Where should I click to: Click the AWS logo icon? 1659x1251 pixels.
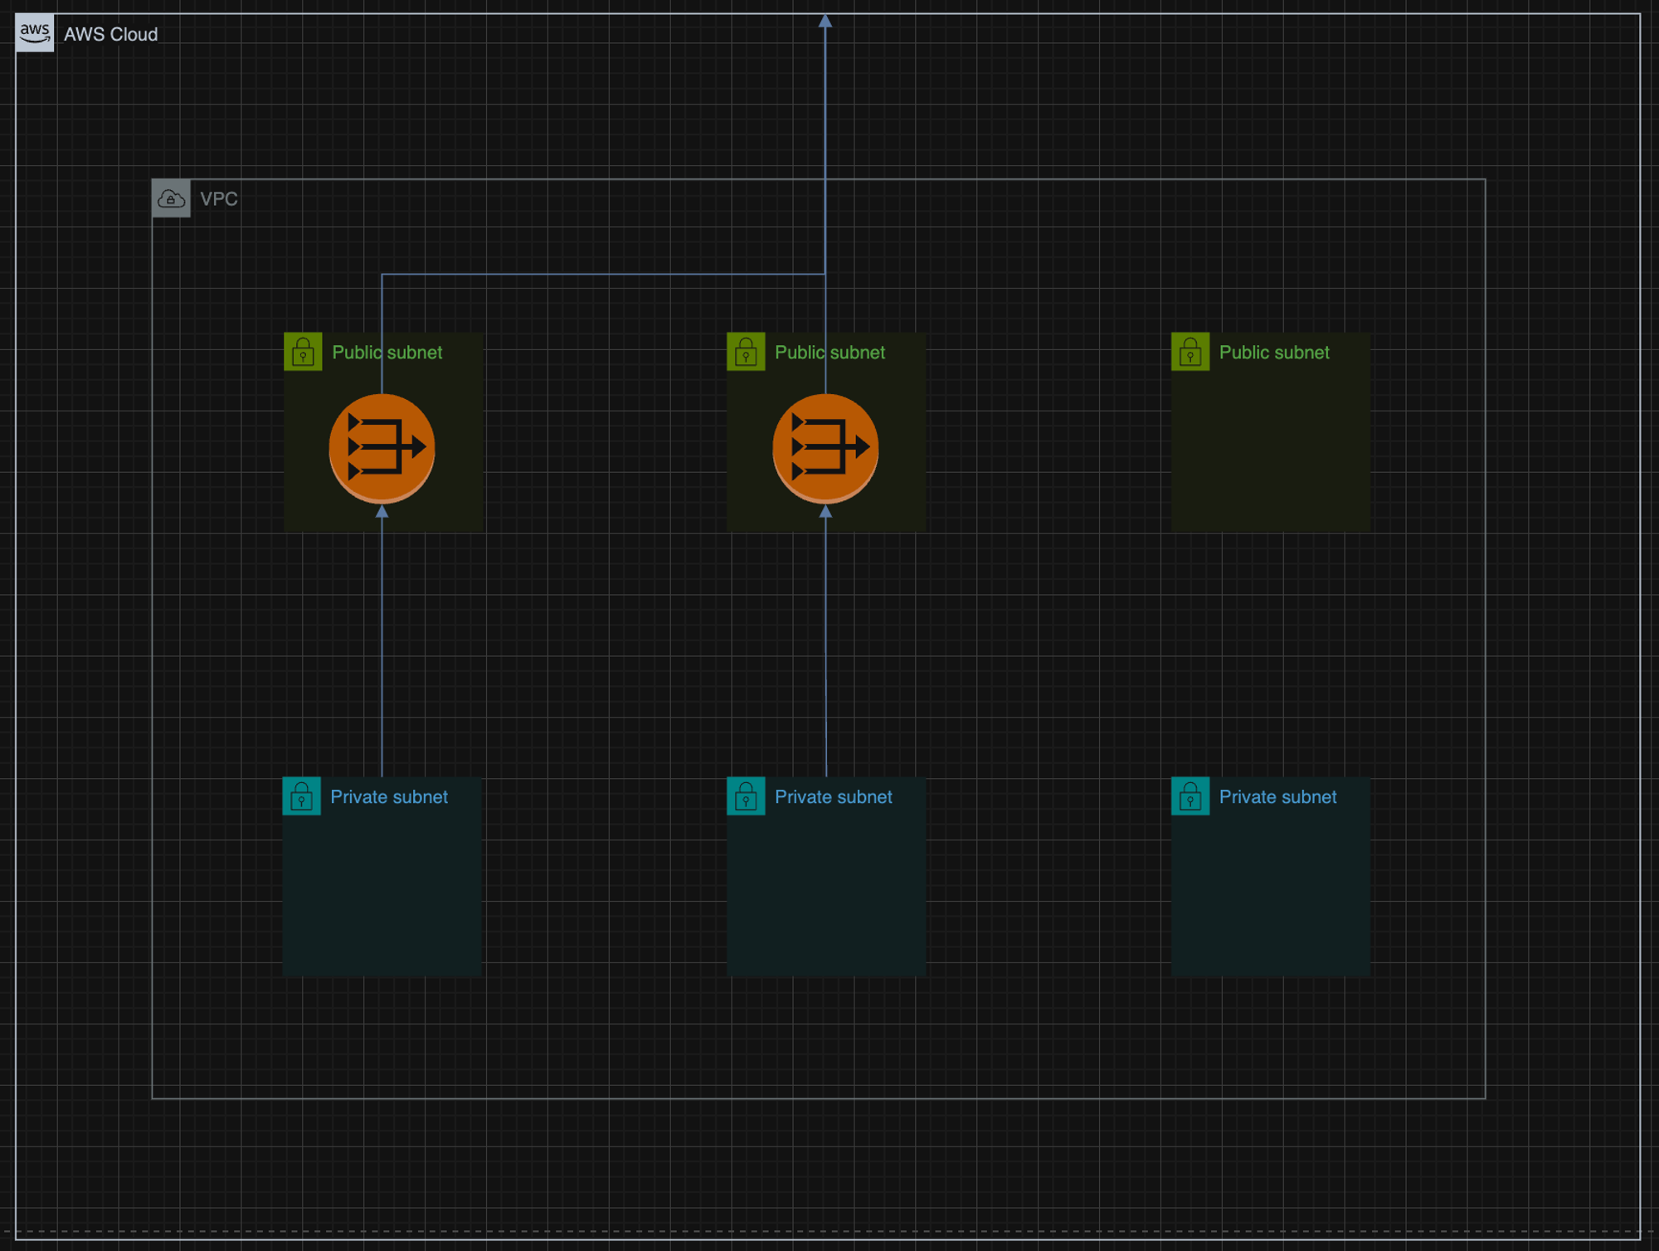point(35,33)
